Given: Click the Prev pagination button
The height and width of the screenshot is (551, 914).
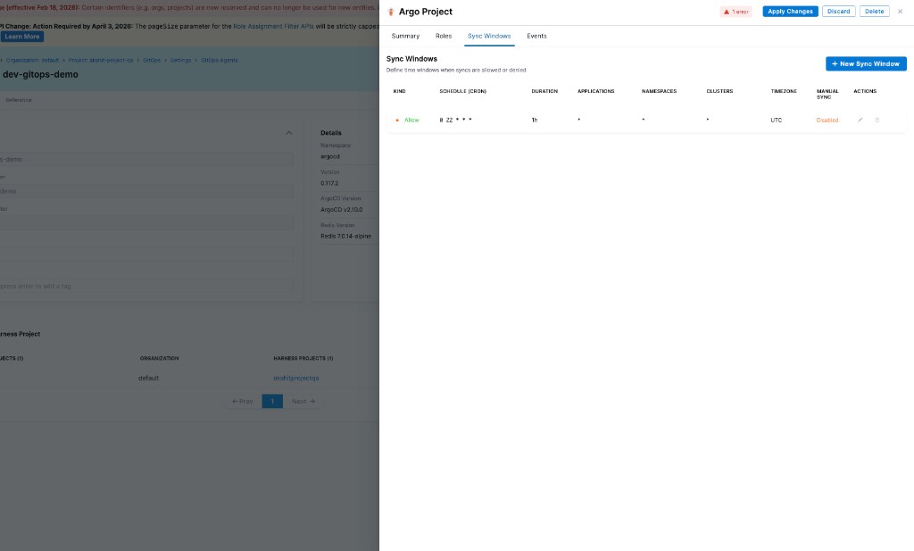Looking at the screenshot, I should tap(243, 402).
